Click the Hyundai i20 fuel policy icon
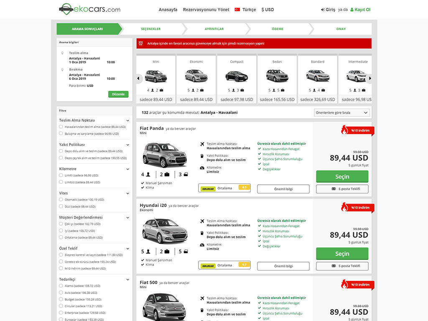Image resolution: width=428 pixels, height=321 pixels. [202, 233]
